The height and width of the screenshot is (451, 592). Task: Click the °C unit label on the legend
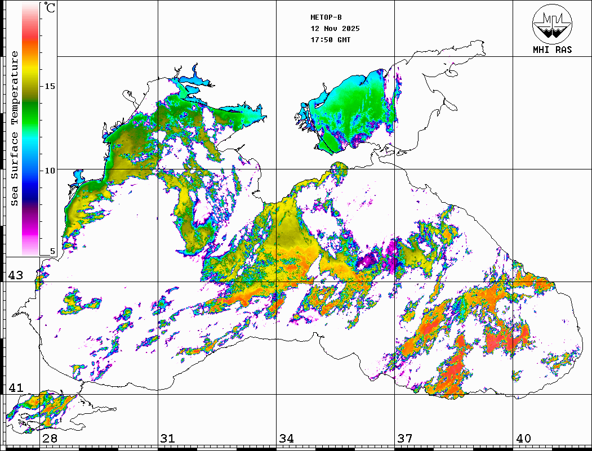tap(50, 8)
